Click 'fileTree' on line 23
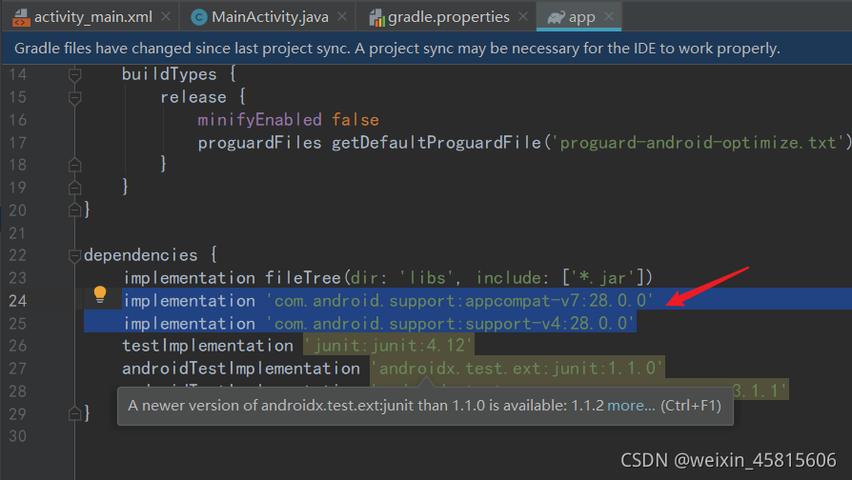This screenshot has height=480, width=852. (x=303, y=277)
